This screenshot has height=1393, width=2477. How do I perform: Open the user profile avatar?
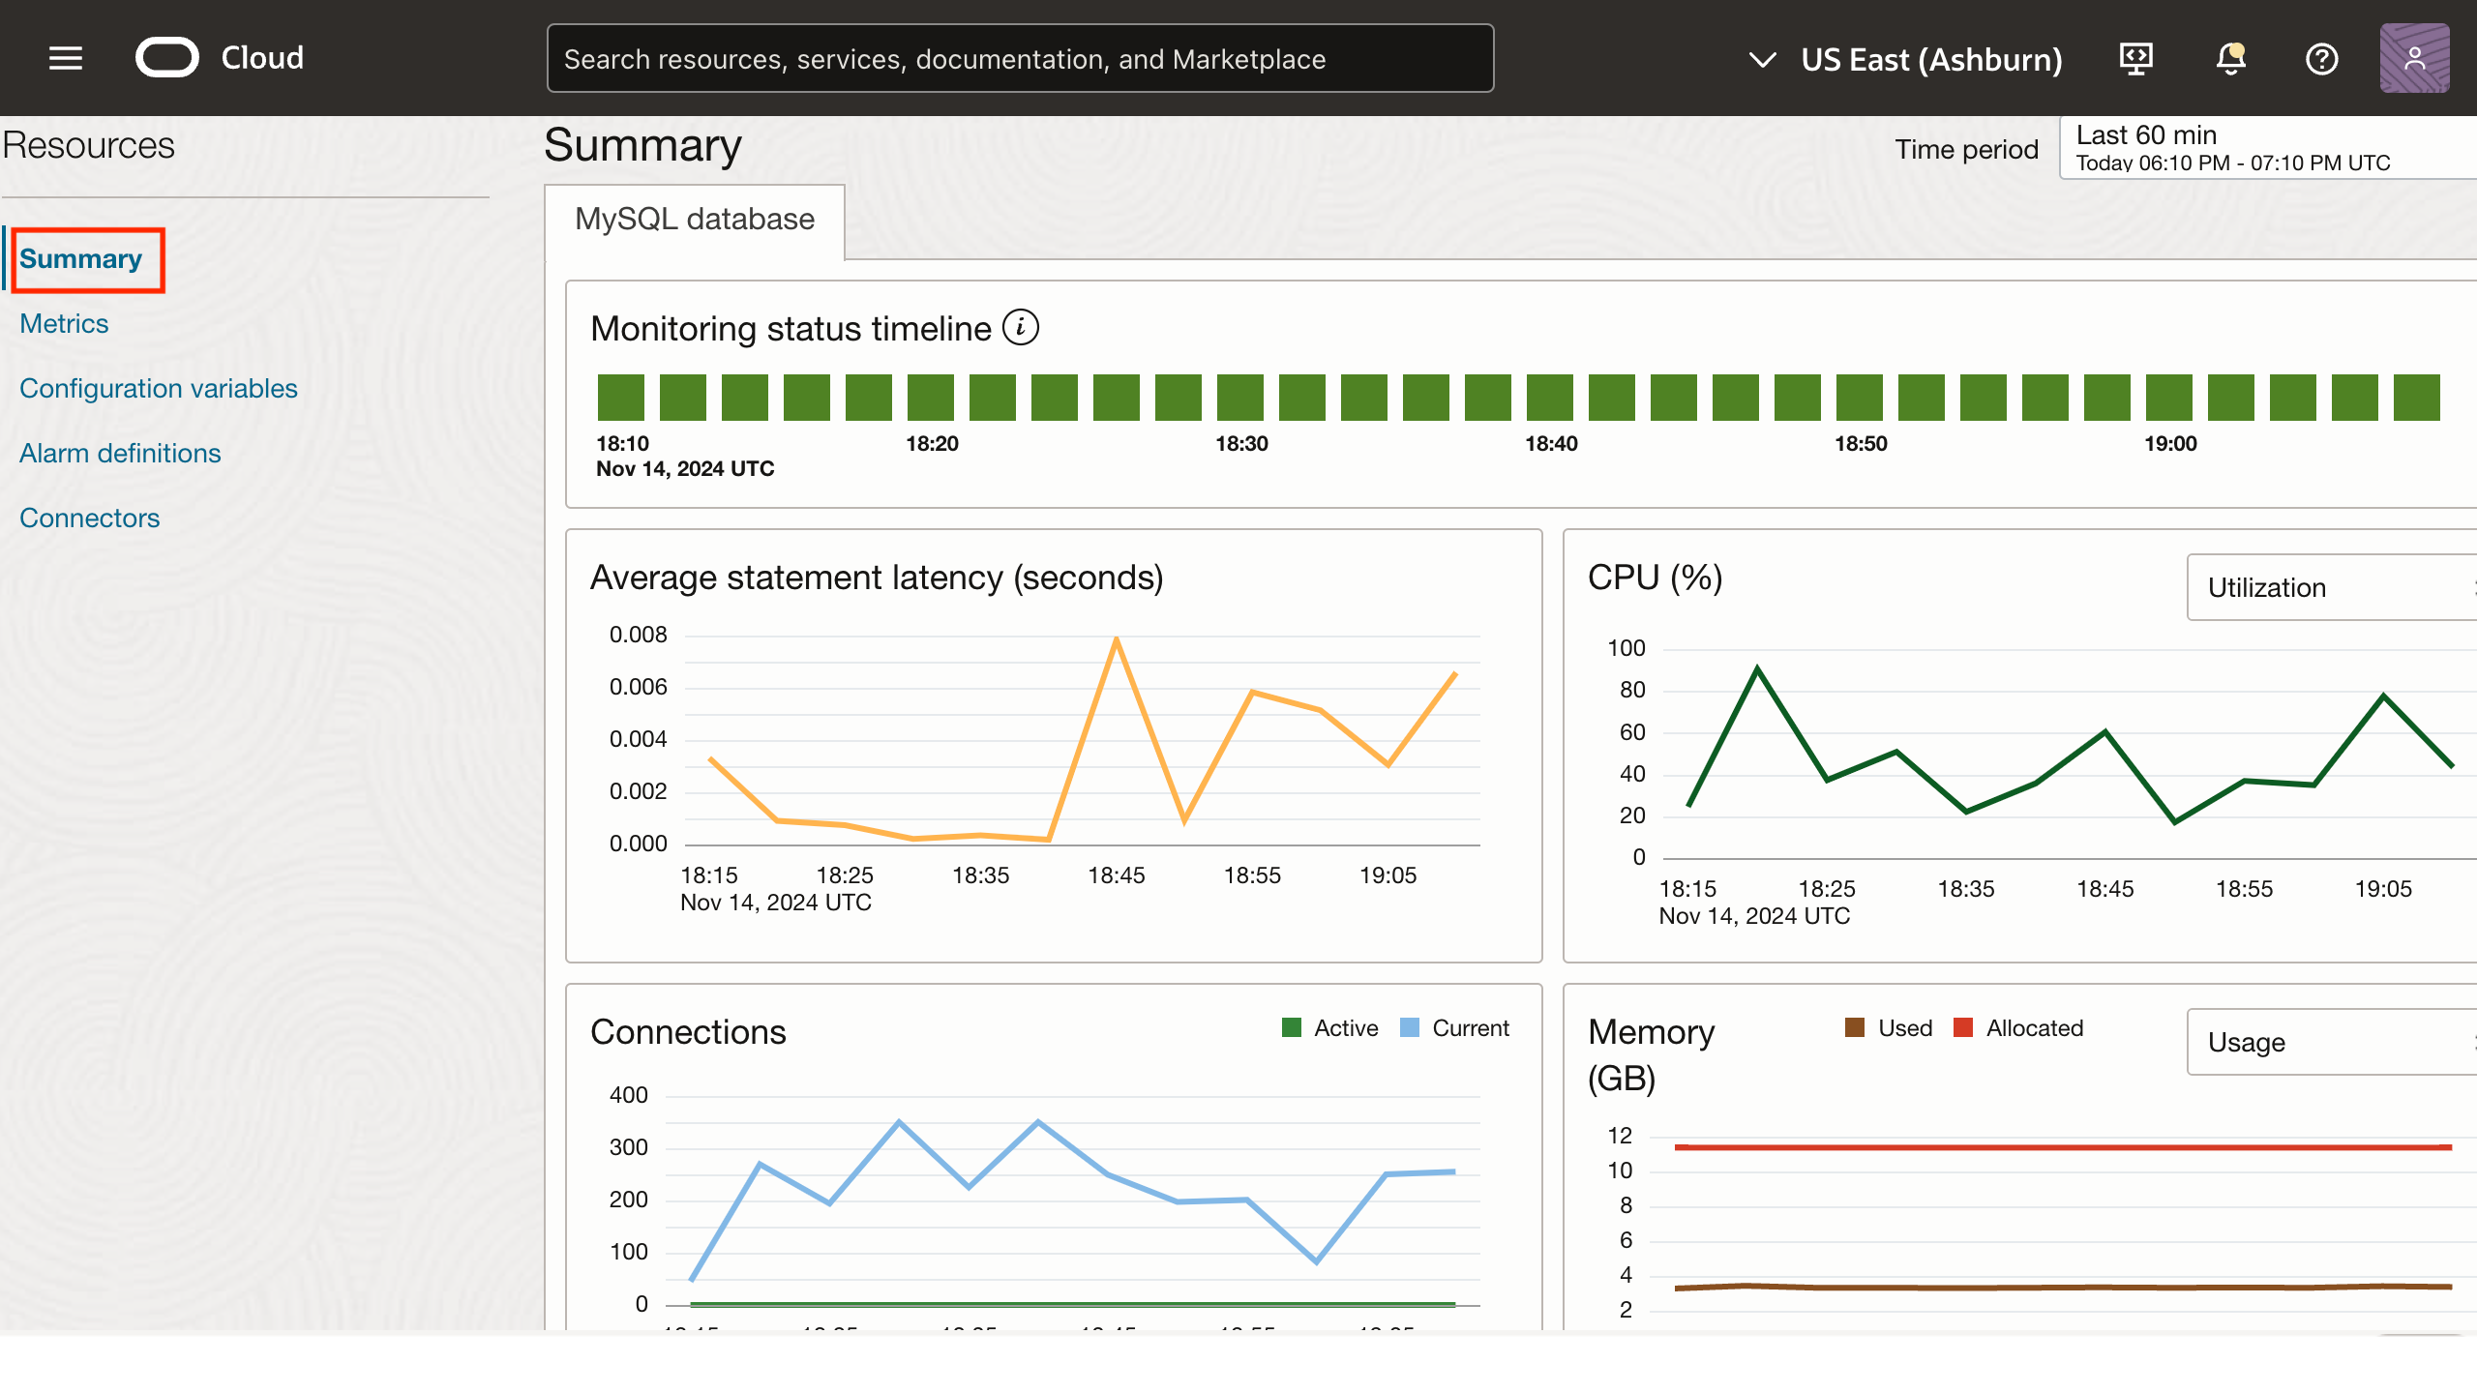point(2414,59)
